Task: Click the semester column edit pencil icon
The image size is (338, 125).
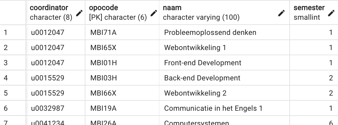Action: [x=331, y=13]
